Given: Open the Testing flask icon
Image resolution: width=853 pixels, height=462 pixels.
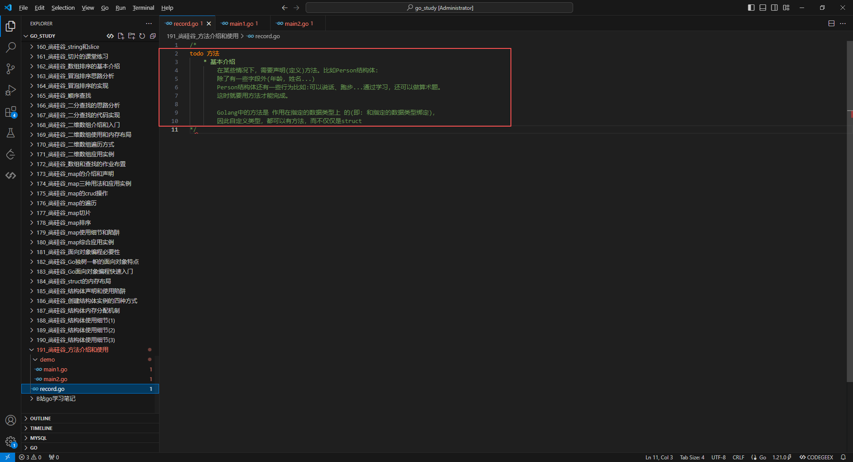Looking at the screenshot, I should click(11, 133).
